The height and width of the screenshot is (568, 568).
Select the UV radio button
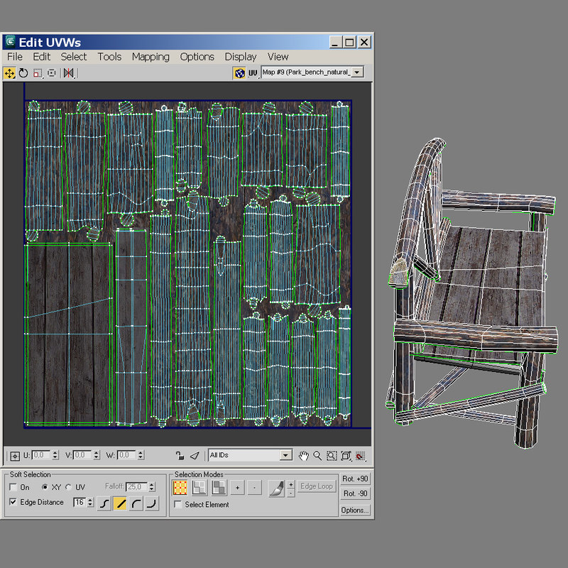coord(69,488)
